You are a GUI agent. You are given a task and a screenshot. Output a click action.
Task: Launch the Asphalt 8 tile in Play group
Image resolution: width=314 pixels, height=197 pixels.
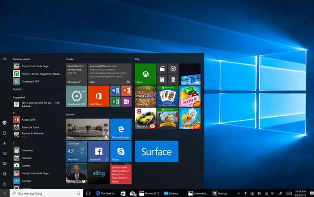tap(146, 118)
